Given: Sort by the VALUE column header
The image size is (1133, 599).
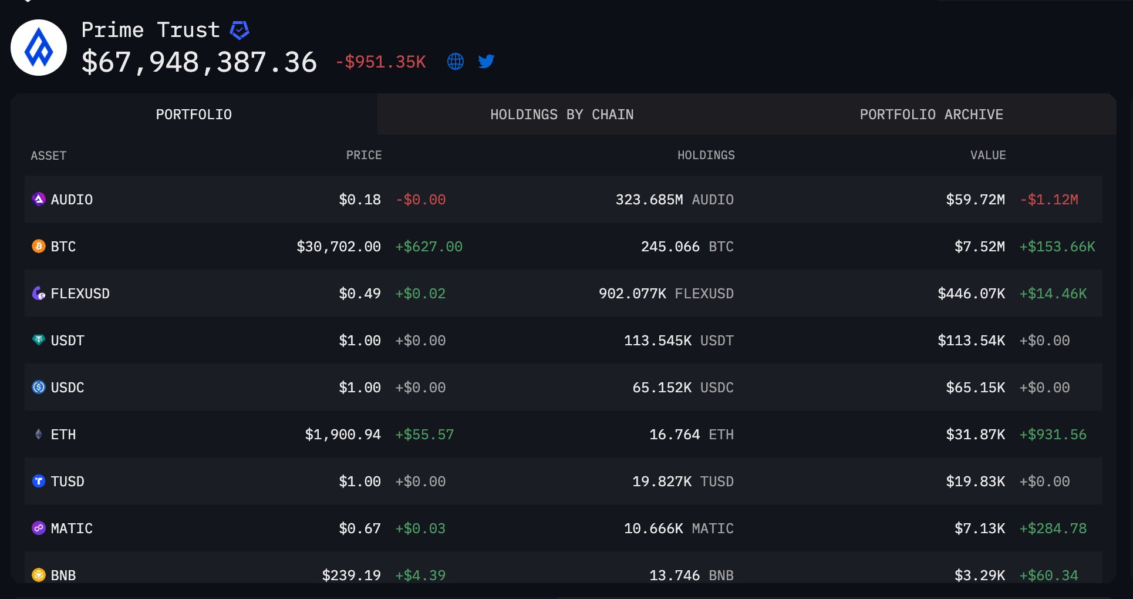Looking at the screenshot, I should (x=988, y=156).
